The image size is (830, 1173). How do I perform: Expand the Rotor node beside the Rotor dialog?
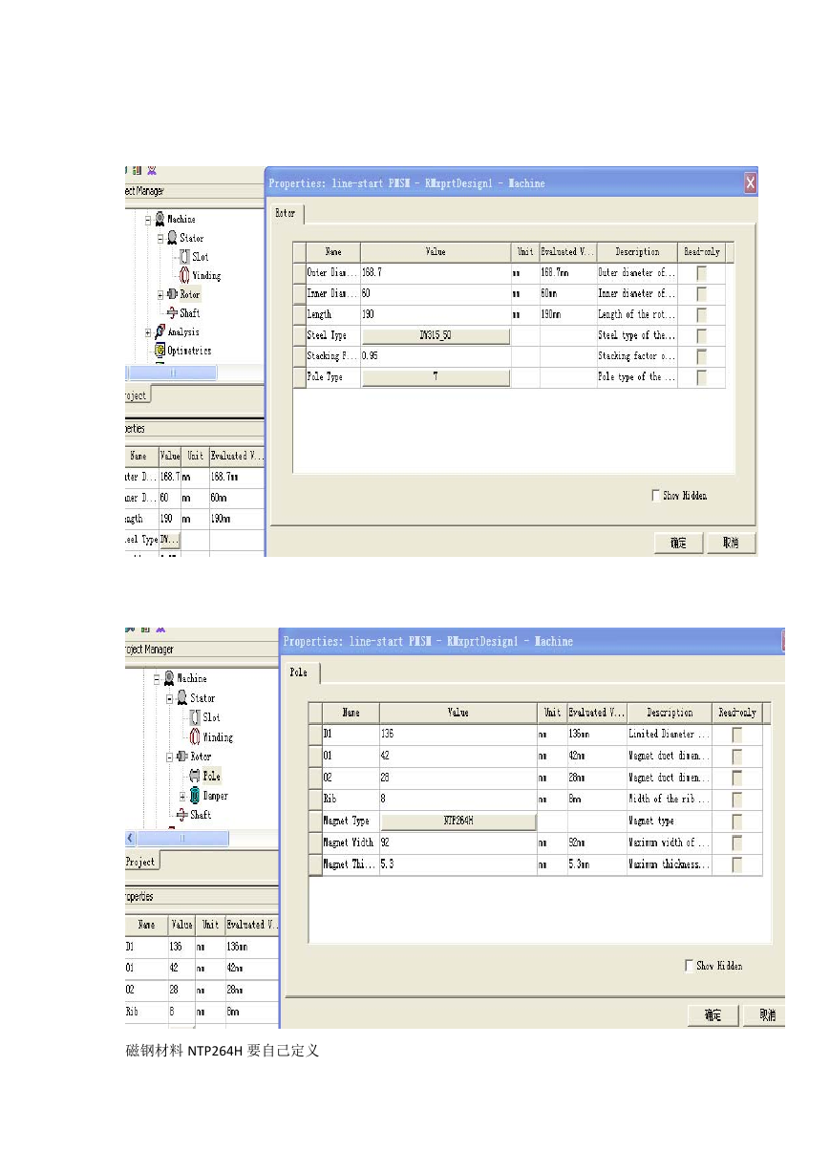[x=160, y=294]
